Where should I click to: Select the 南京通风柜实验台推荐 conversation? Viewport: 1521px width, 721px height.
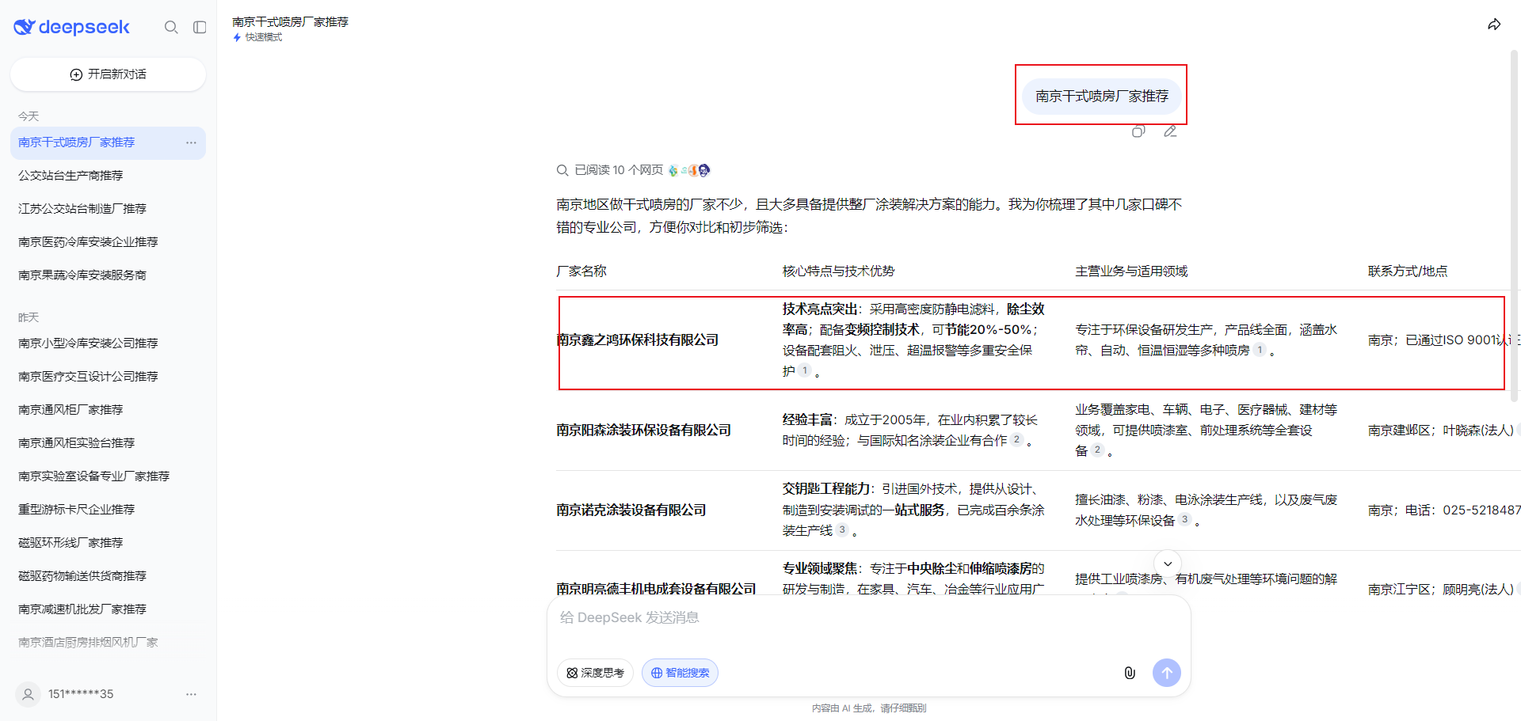[108, 443]
